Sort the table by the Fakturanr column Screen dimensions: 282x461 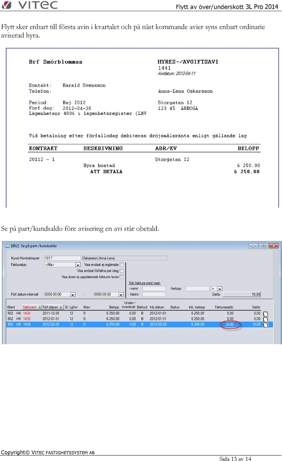click(32, 307)
